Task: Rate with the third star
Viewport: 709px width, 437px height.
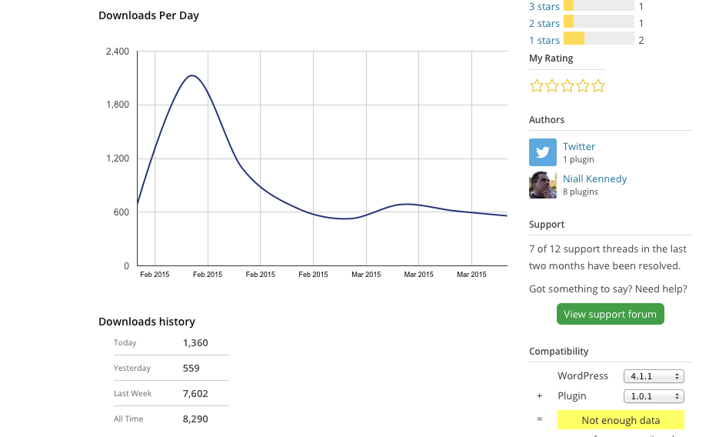Action: click(568, 86)
